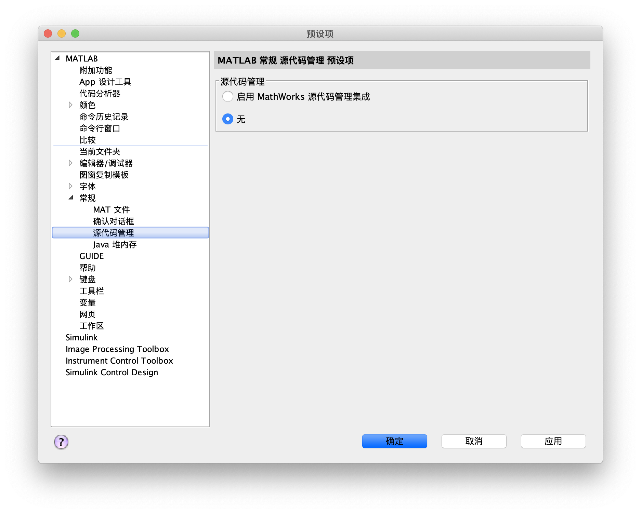Select Simulink Control Design item
This screenshot has width=641, height=514.
pos(112,373)
